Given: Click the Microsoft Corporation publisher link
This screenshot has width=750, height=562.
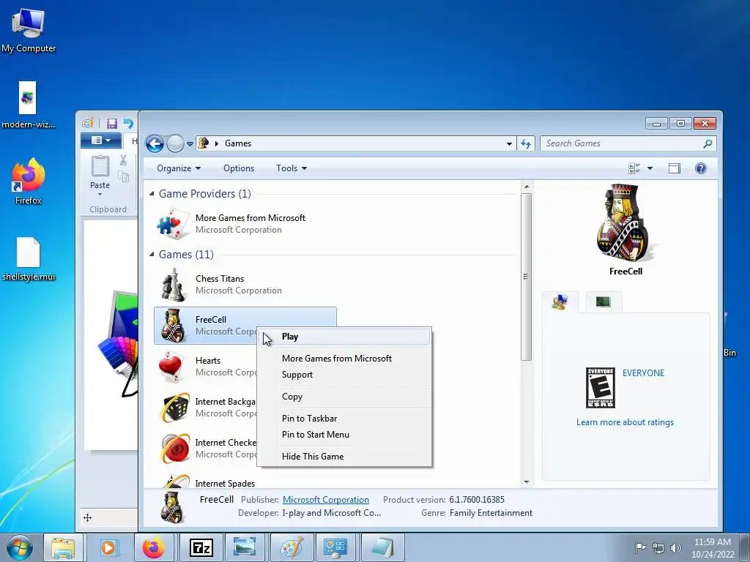Looking at the screenshot, I should coord(326,500).
